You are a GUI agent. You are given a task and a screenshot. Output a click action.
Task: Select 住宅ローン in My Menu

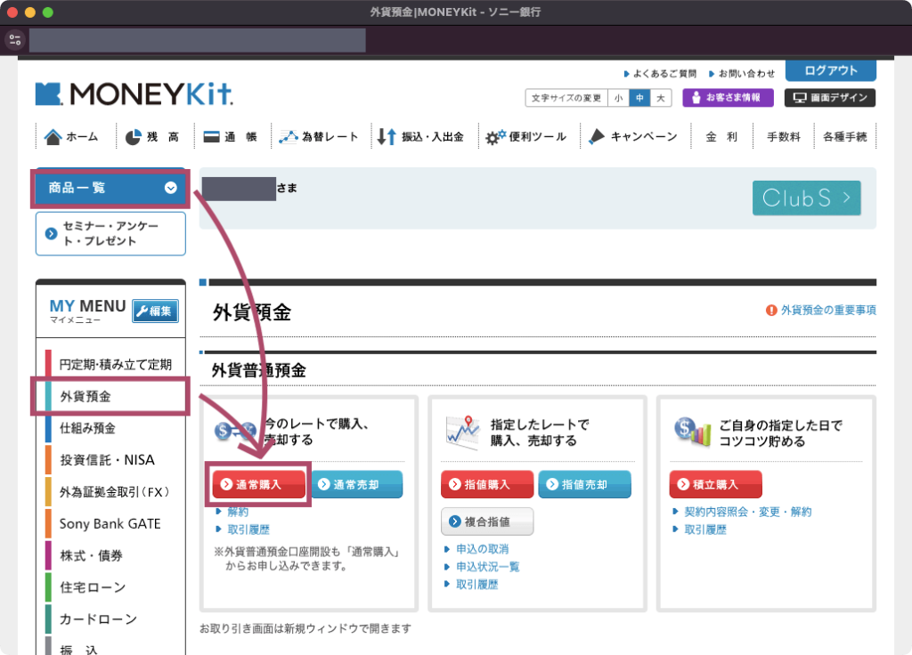point(115,587)
